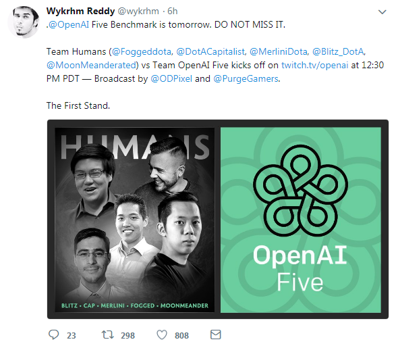
Task: Open the Humans team photo image
Action: pyautogui.click(x=135, y=220)
